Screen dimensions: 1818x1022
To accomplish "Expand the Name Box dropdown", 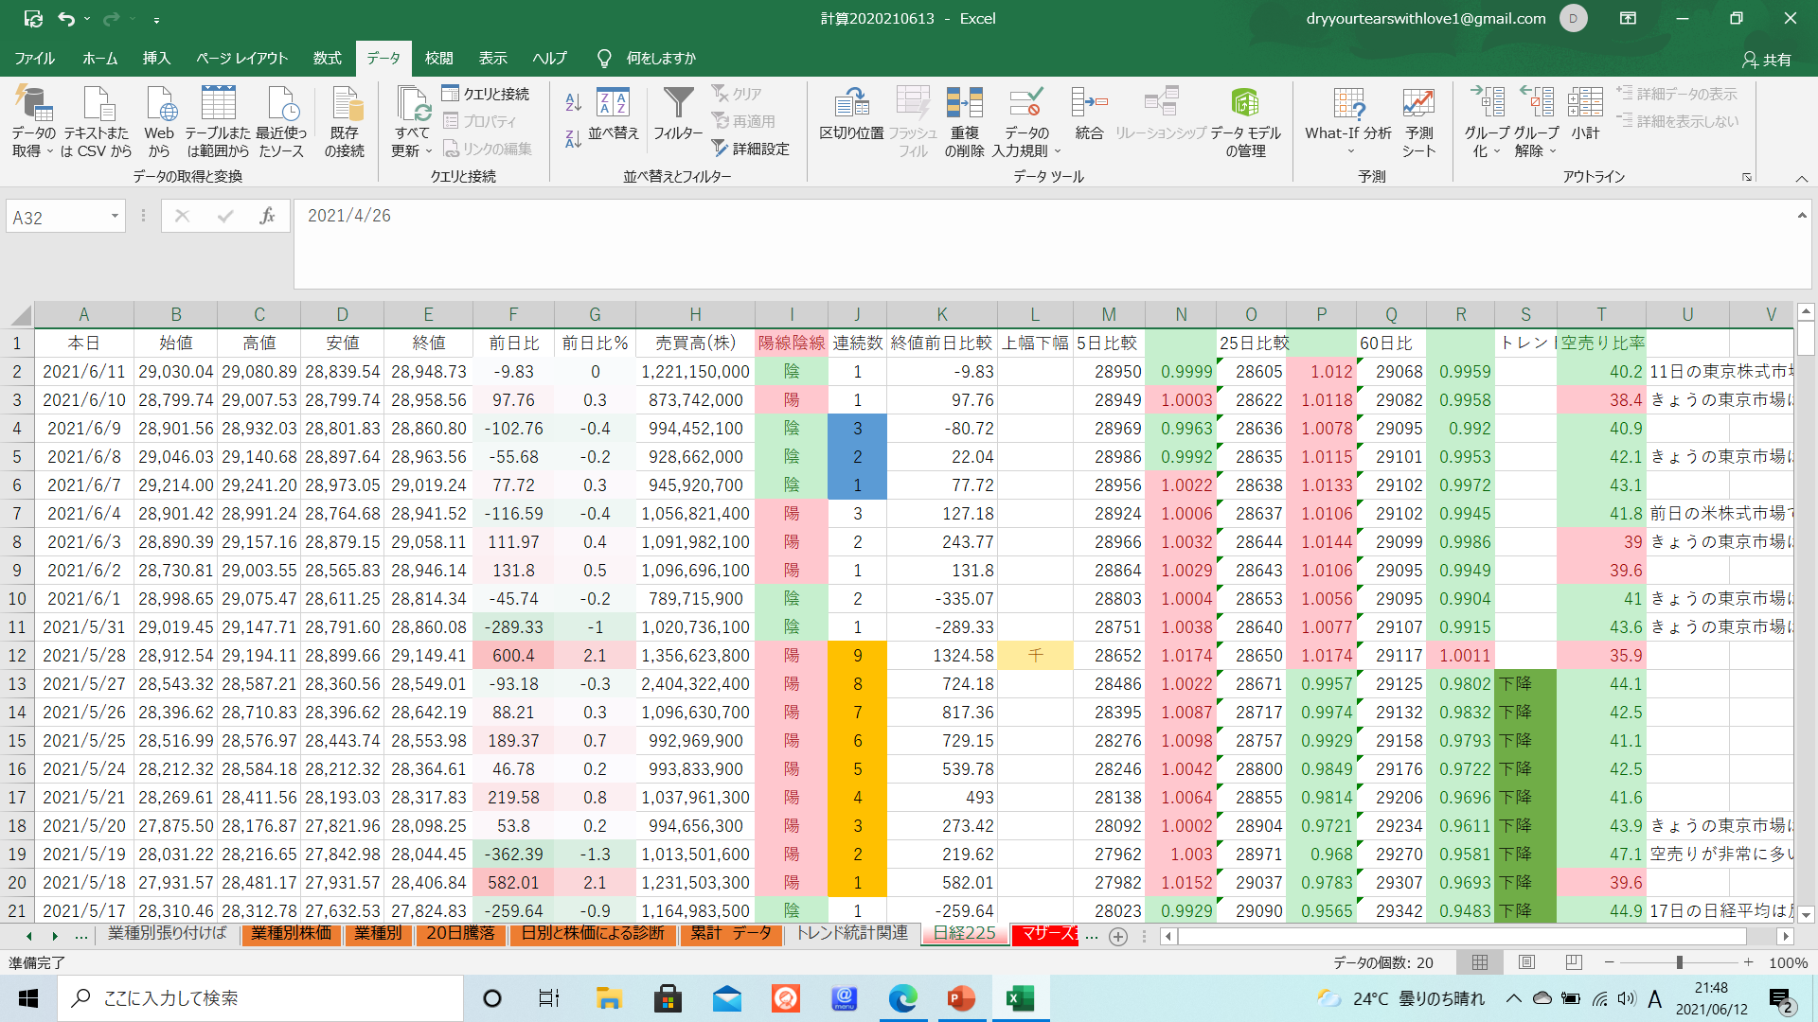I will tap(115, 217).
